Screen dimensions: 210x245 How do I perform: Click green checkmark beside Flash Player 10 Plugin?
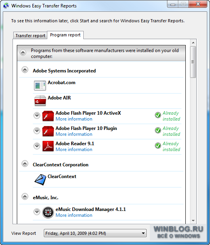click(x=158, y=130)
